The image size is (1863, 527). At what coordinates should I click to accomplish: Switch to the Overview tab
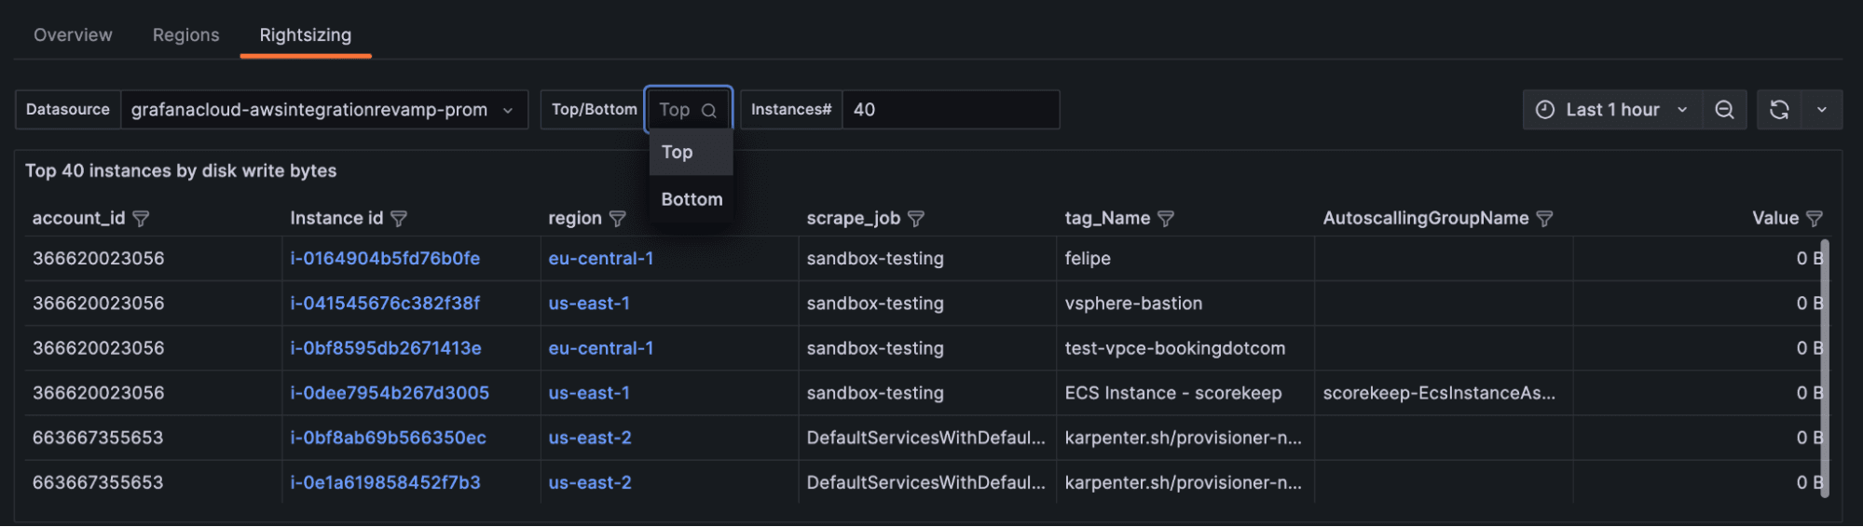[x=73, y=35]
